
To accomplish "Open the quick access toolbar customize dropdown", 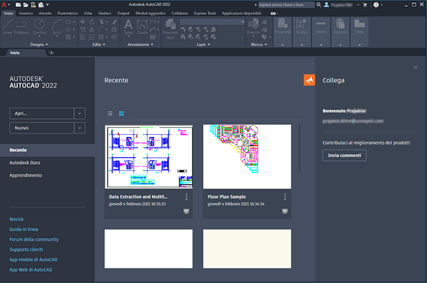I will pyautogui.click(x=48, y=5).
